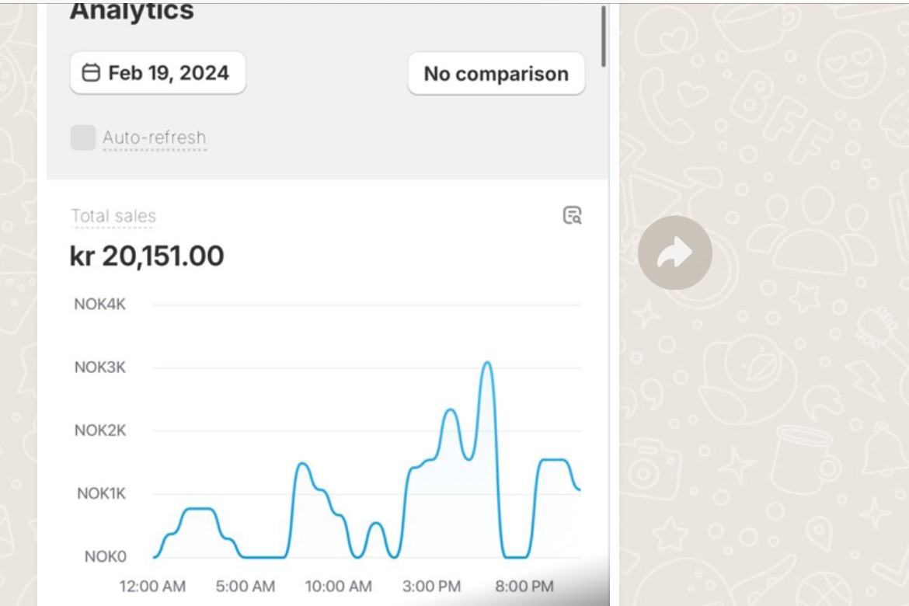This screenshot has height=606, width=909.
Task: Click the Auto-refresh label
Action: pyautogui.click(x=154, y=138)
